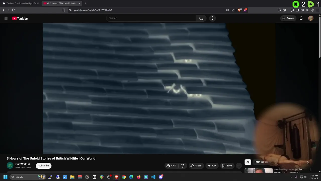Select the All filter chip

click(248, 162)
